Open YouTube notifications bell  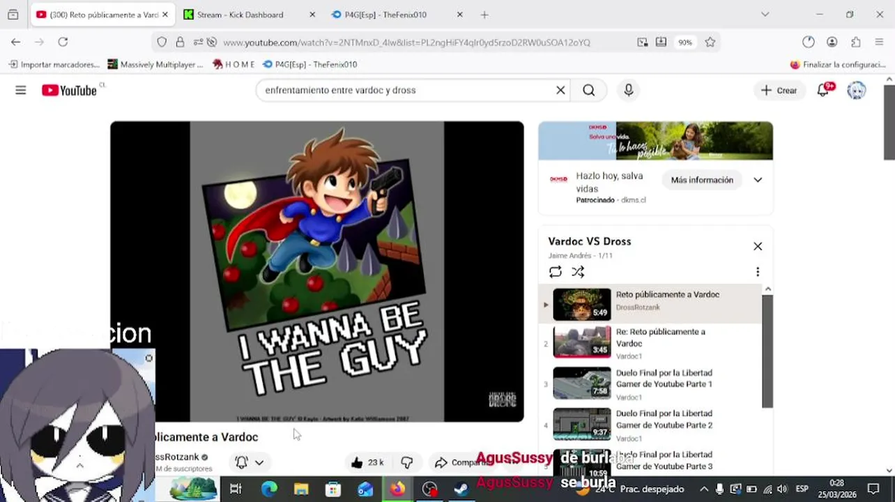(x=824, y=90)
